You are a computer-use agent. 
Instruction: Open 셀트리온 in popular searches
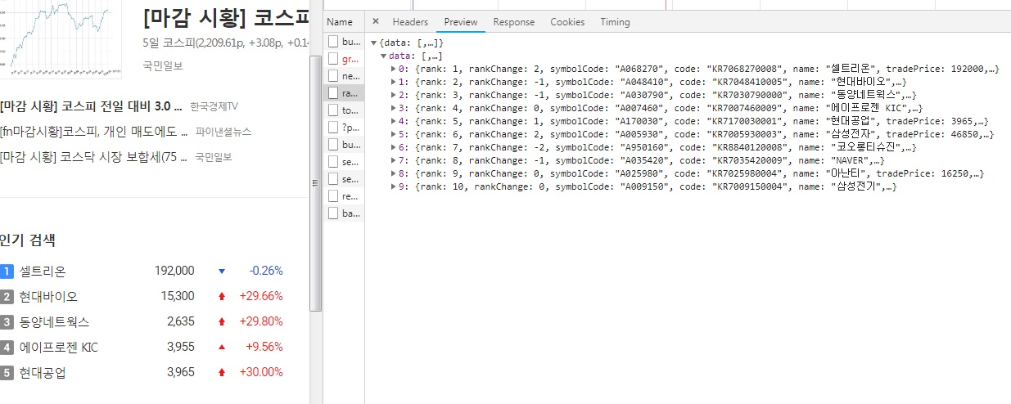(43, 271)
